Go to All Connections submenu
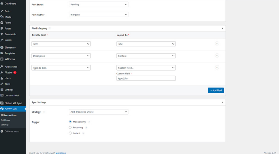 (x=8, y=115)
